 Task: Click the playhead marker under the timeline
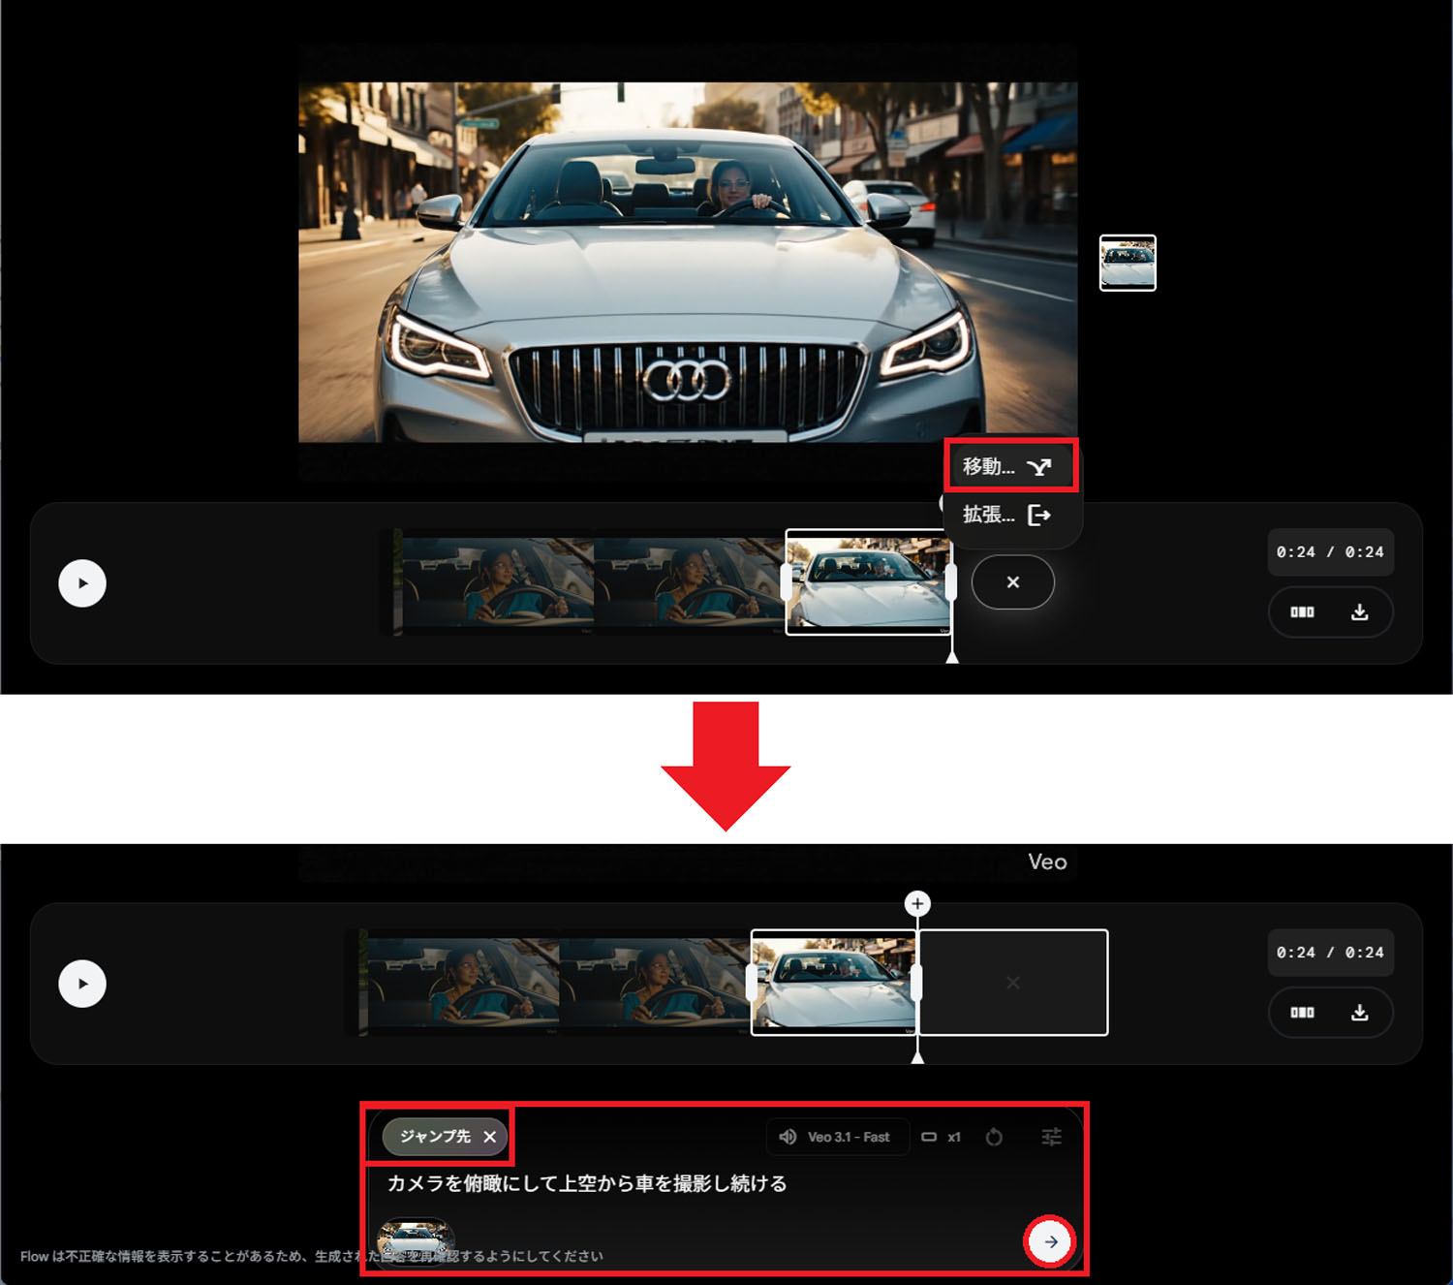(x=917, y=1060)
